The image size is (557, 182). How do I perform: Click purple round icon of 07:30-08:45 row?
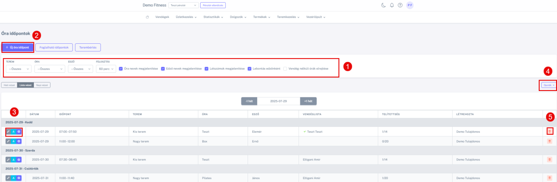19,159
